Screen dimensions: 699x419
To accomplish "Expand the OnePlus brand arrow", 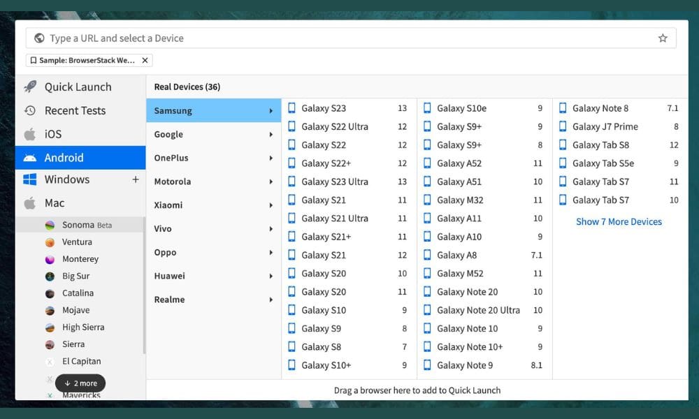I will click(x=271, y=158).
